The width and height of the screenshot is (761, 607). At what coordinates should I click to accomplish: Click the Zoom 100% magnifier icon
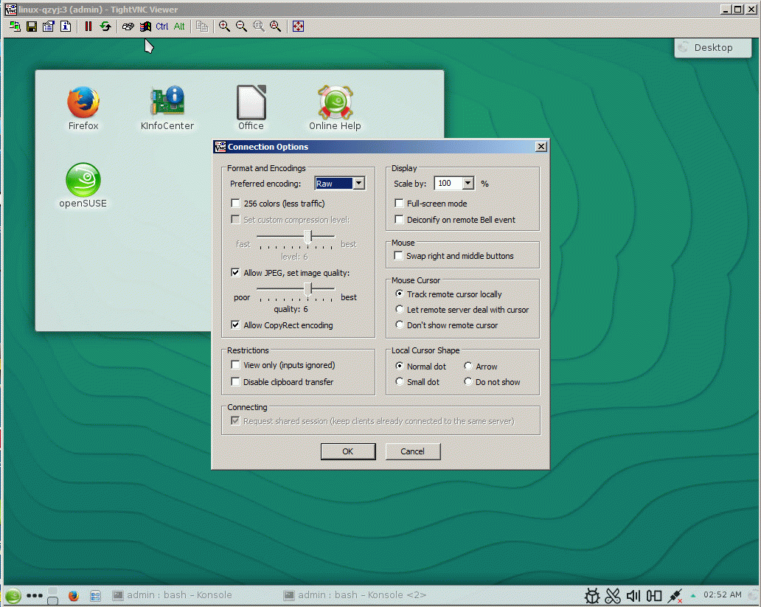[x=259, y=27]
